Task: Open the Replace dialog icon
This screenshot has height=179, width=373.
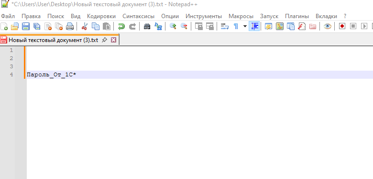Action: (158, 26)
